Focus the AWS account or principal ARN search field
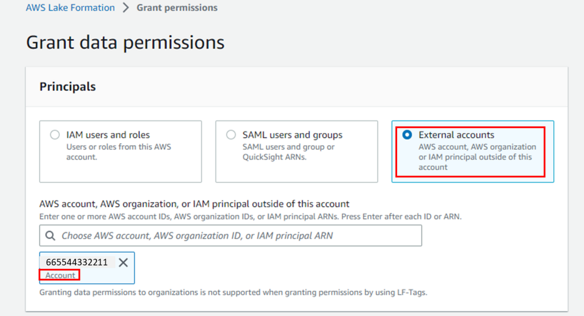 click(x=238, y=236)
